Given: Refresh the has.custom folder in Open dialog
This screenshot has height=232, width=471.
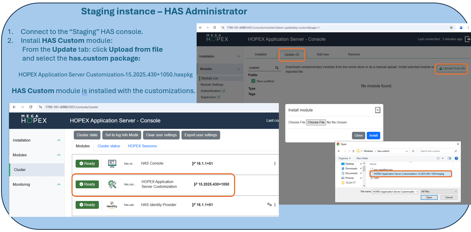Looking at the screenshot, I should [413, 151].
